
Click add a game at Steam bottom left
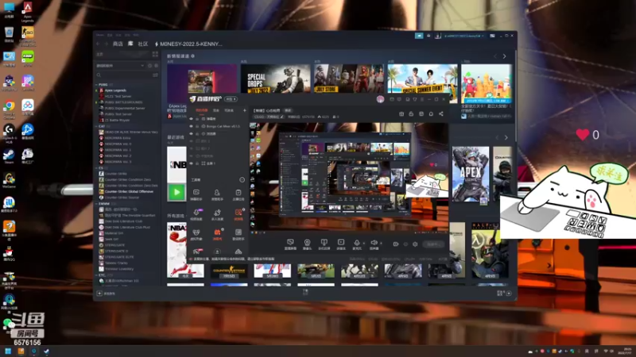pos(107,294)
